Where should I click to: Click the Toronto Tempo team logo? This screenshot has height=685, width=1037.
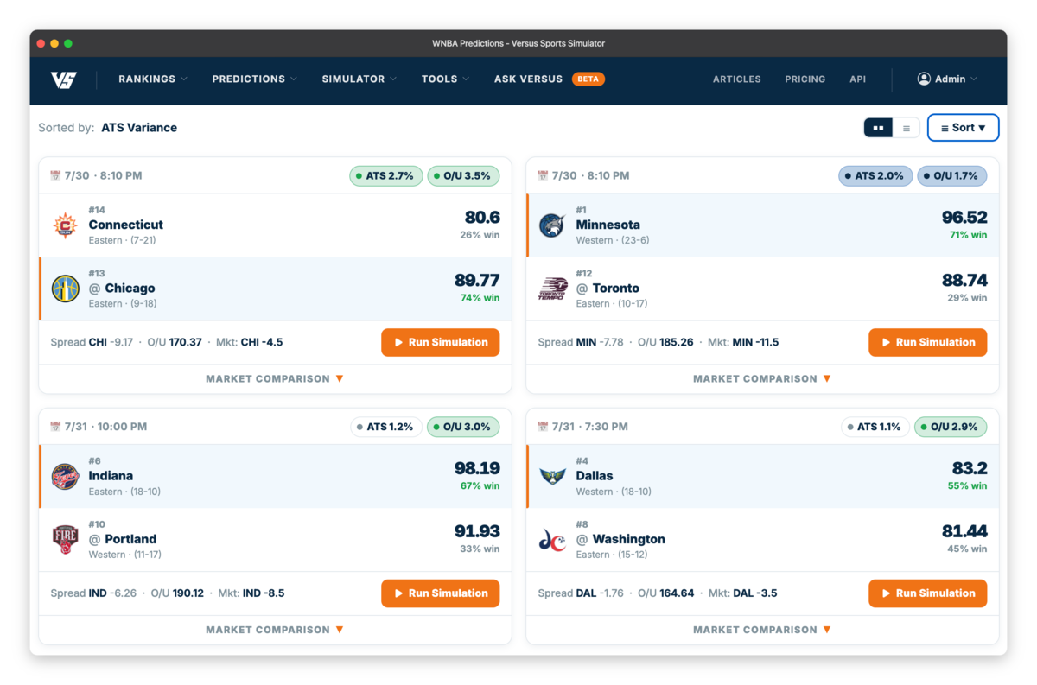pyautogui.click(x=553, y=289)
